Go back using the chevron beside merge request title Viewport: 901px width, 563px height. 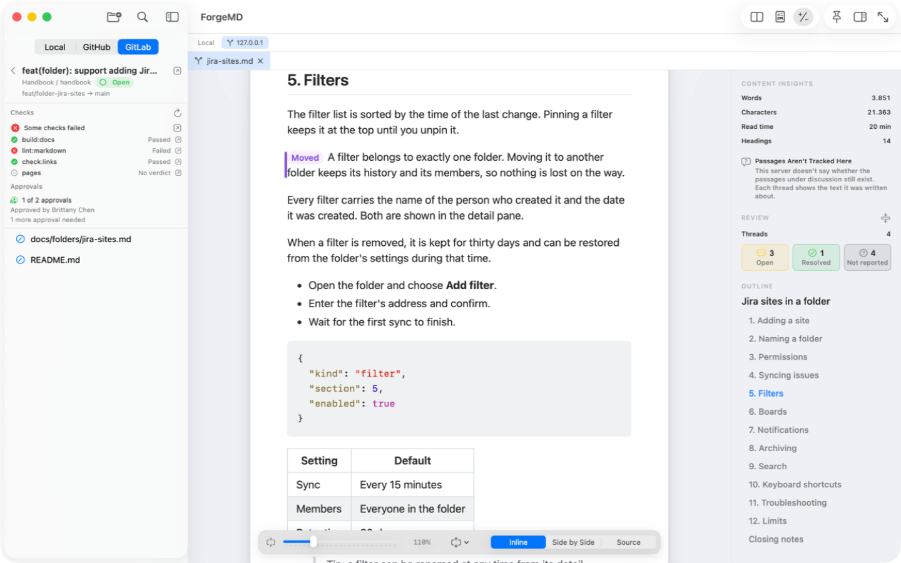click(13, 71)
